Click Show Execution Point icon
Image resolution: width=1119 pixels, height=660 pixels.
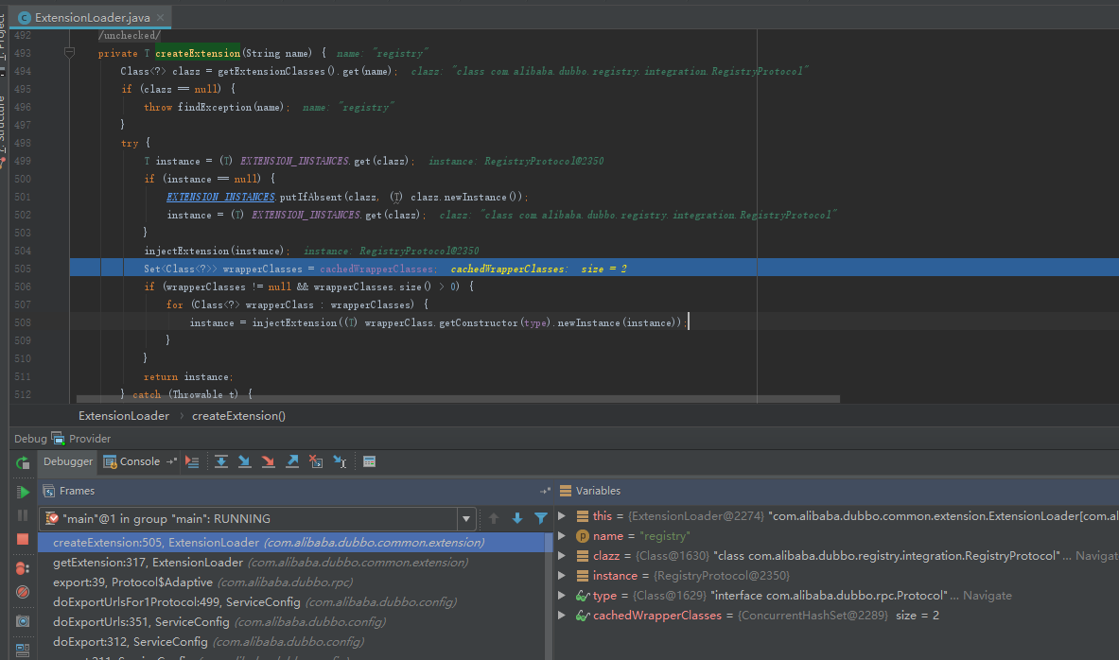point(193,461)
